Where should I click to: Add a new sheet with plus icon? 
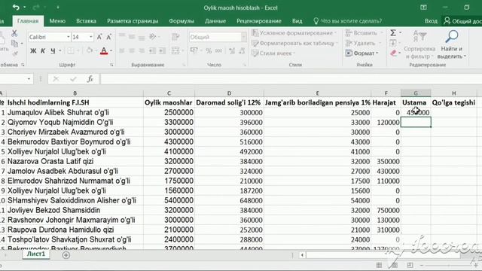click(66, 254)
